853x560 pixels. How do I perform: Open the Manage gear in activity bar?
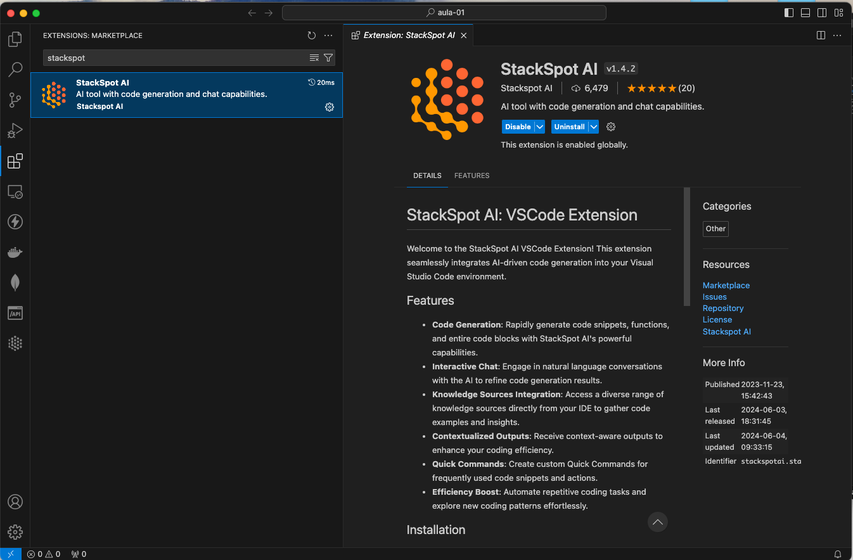coord(15,532)
